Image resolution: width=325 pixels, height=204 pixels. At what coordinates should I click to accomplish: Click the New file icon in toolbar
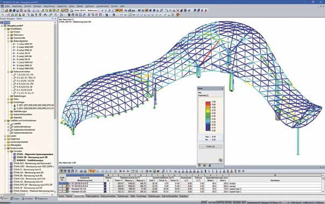click(x=3, y=10)
